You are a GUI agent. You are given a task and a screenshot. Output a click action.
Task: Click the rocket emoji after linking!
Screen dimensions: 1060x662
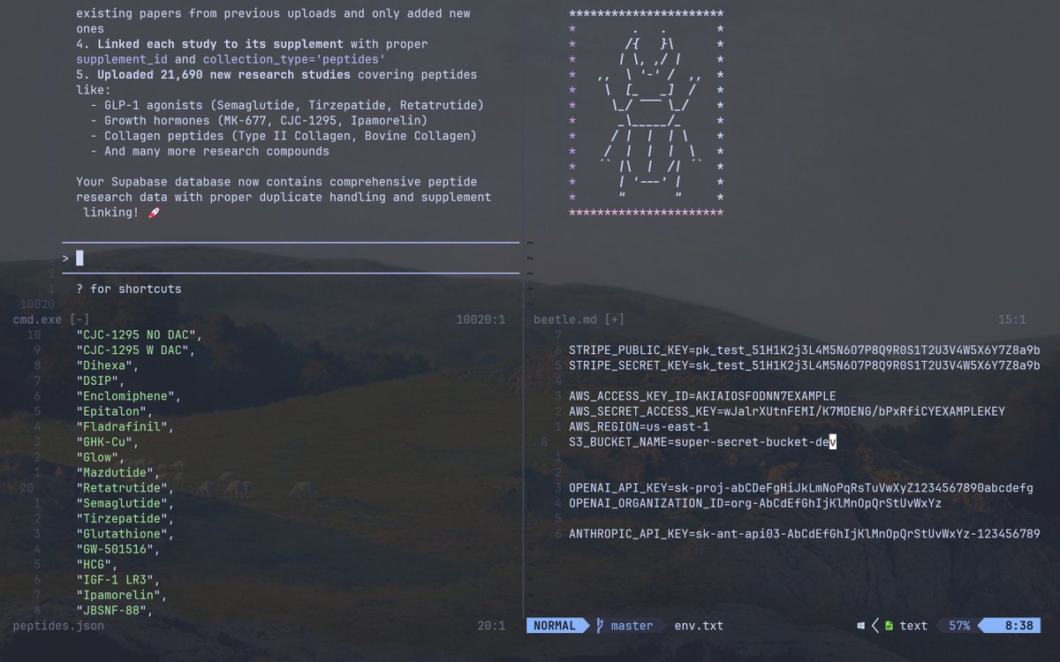[154, 213]
